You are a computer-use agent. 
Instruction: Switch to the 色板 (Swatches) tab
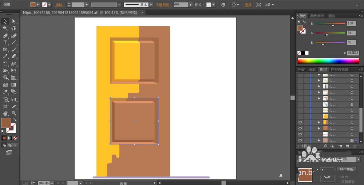[x=301, y=70]
